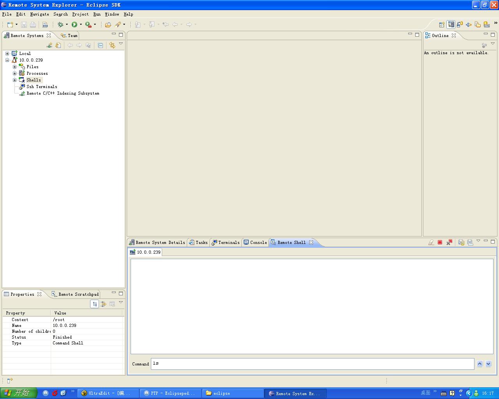499x399 pixels.
Task: Select Remote C/C++ Indexing Subsystem item
Action: [x=63, y=93]
